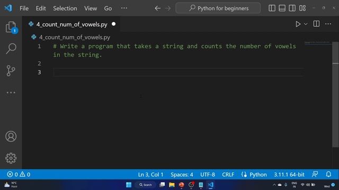Viewport: 339px width, 190px height.
Task: Click 4_count_num_of_vowels.py in breadcrumb
Action: pyautogui.click(x=75, y=37)
